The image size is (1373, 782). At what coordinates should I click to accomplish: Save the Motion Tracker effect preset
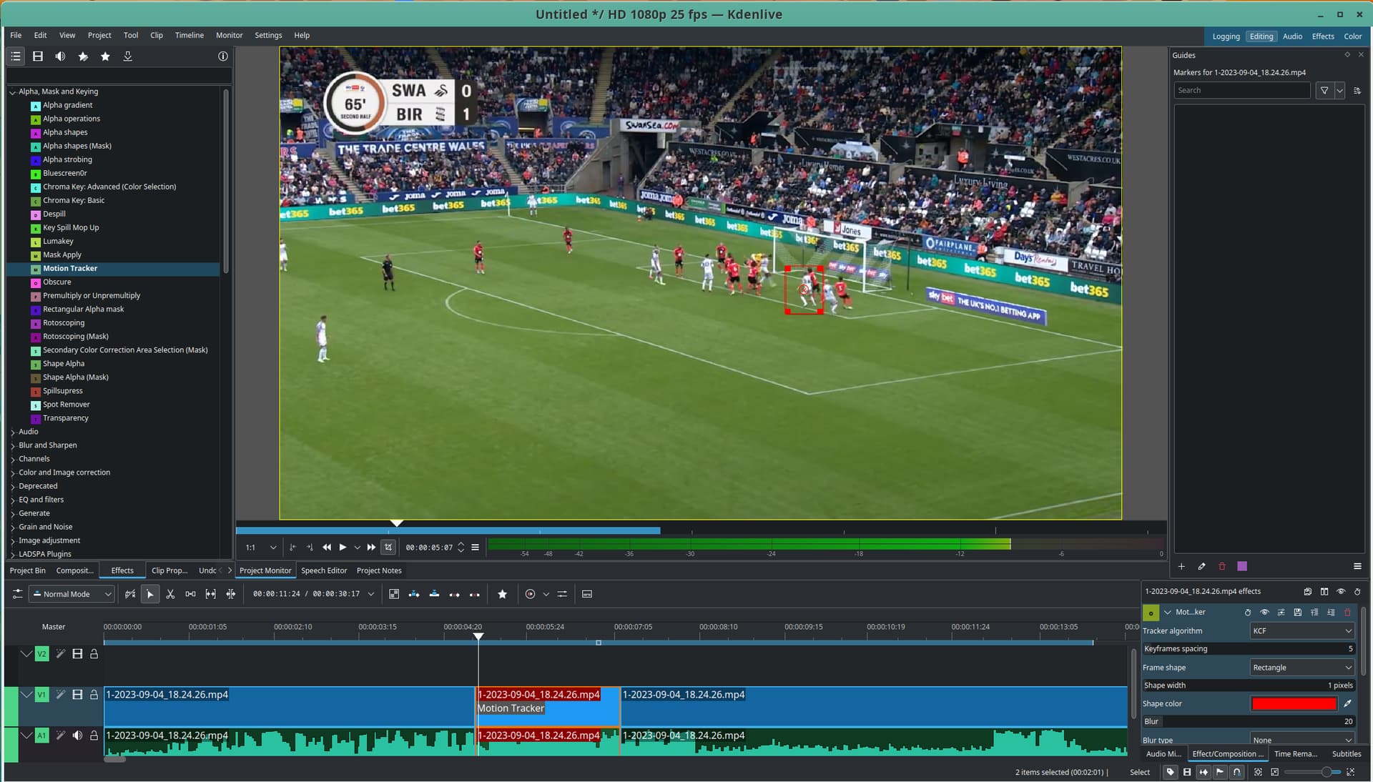[1298, 613]
